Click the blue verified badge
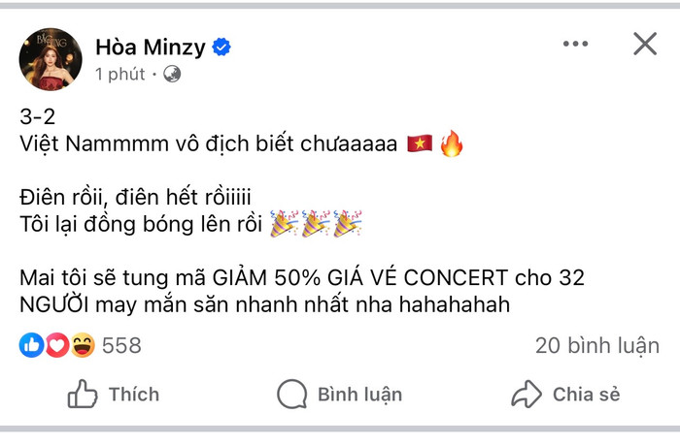The width and height of the screenshot is (680, 445). (x=222, y=47)
